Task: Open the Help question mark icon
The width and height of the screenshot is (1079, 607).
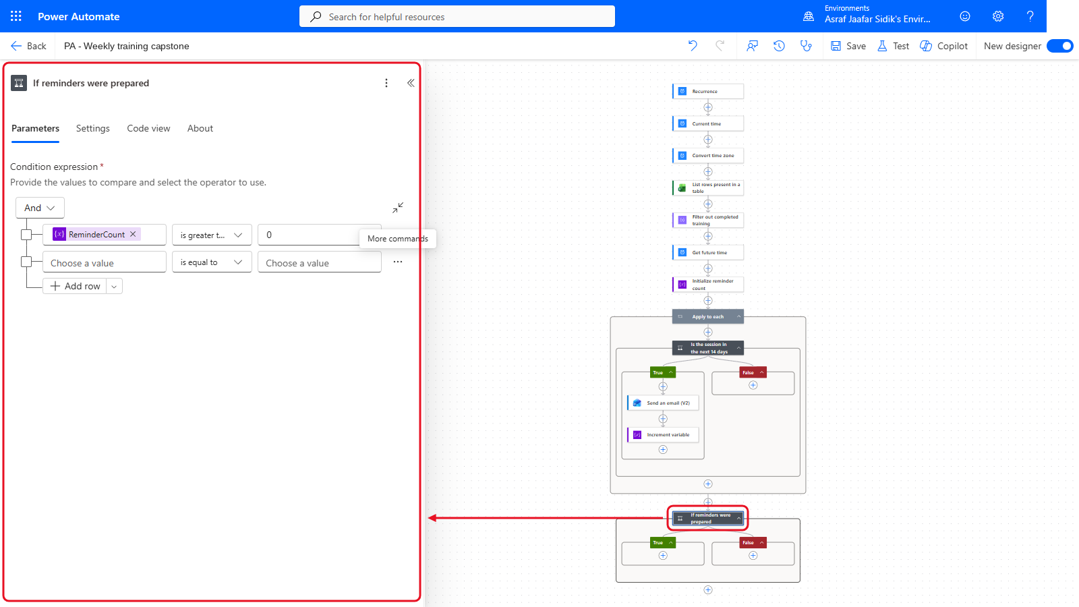Action: 1030,16
